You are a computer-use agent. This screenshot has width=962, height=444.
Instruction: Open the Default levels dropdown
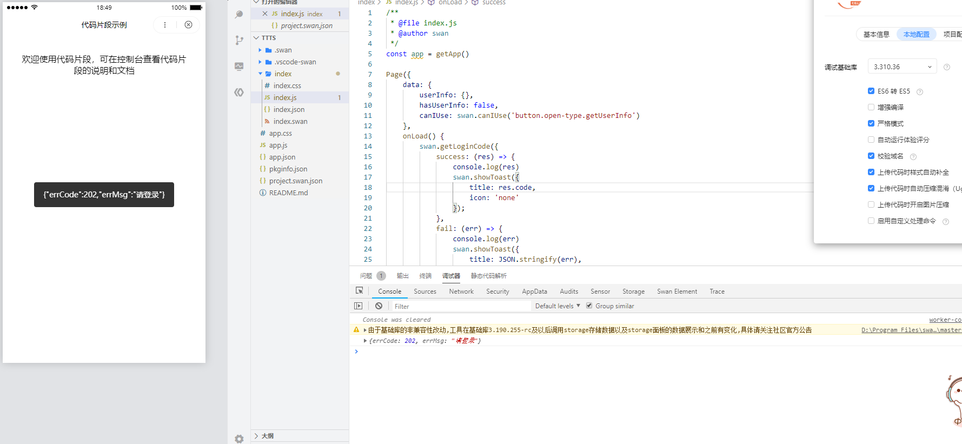[558, 306]
